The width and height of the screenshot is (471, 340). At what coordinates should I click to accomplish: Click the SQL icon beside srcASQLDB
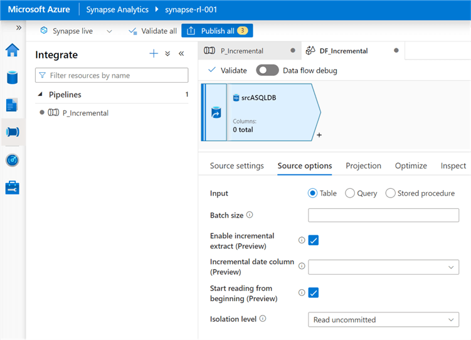click(x=236, y=98)
